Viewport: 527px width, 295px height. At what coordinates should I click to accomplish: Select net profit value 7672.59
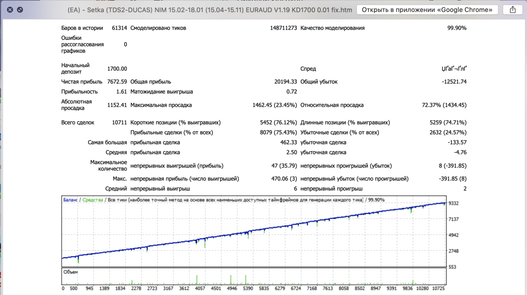pos(117,82)
